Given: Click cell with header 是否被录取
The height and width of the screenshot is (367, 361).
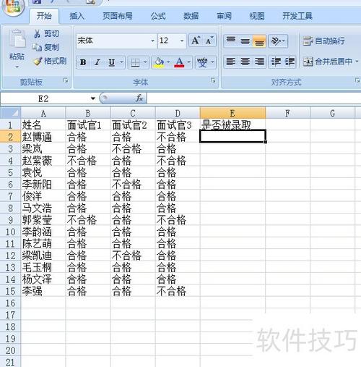Looking at the screenshot, I should pyautogui.click(x=232, y=125).
